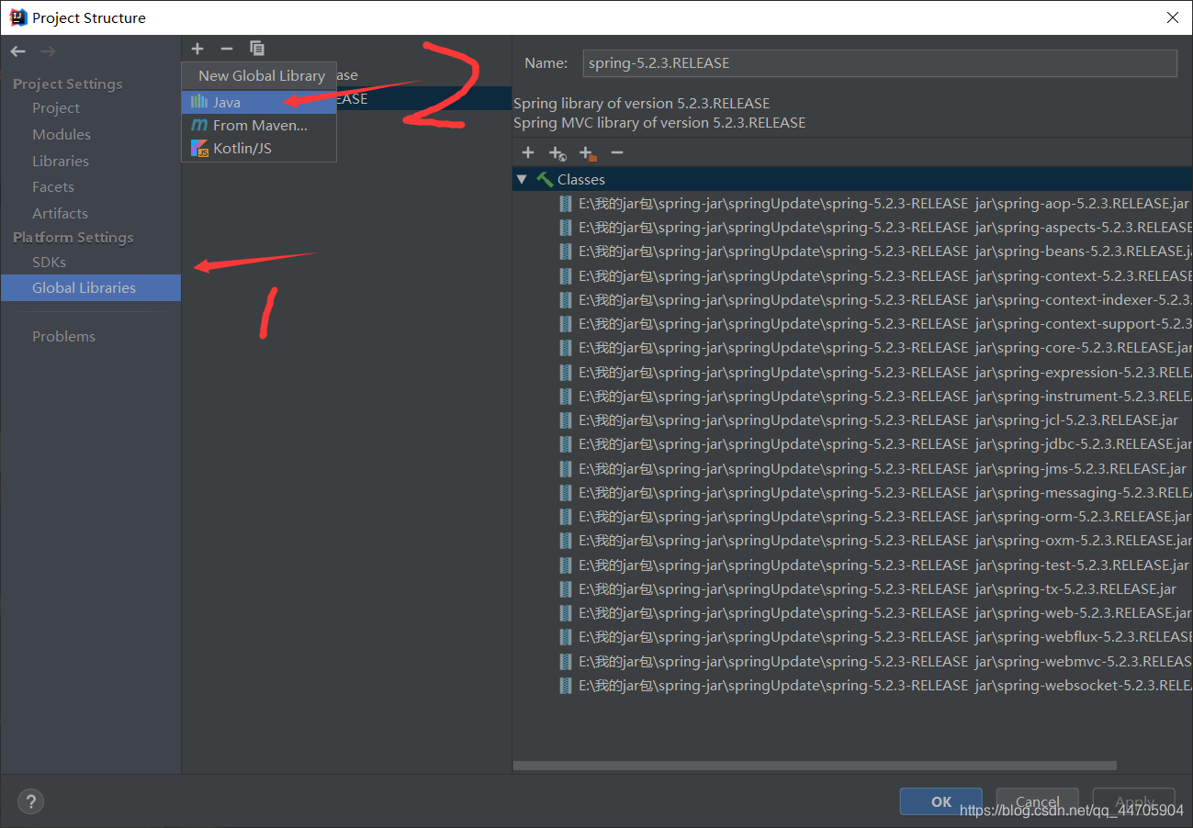Go forward with the right arrow
The height and width of the screenshot is (828, 1193).
click(48, 51)
